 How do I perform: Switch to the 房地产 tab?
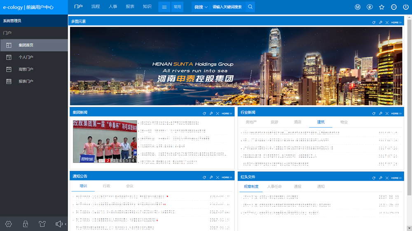(x=251, y=122)
